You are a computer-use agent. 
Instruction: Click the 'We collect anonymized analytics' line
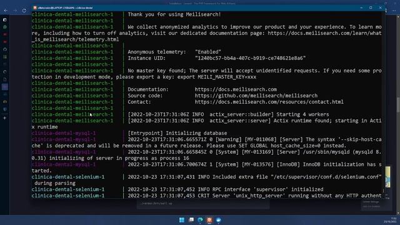tap(254, 27)
